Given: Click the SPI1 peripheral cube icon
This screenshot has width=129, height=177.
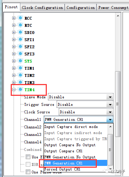Looking at the screenshot, I should (x=20, y=40).
